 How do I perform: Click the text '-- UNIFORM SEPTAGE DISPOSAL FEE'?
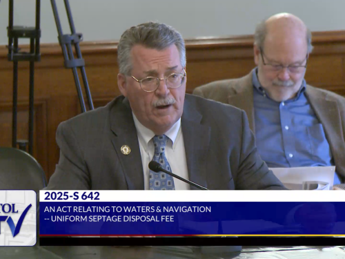pos(109,218)
